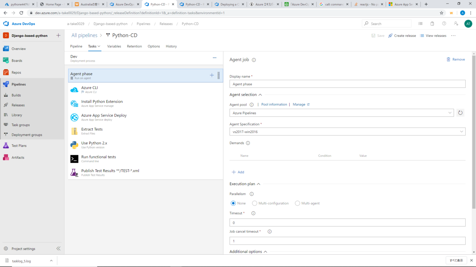Switch to the Options tab
476x267 pixels.
pos(154,46)
